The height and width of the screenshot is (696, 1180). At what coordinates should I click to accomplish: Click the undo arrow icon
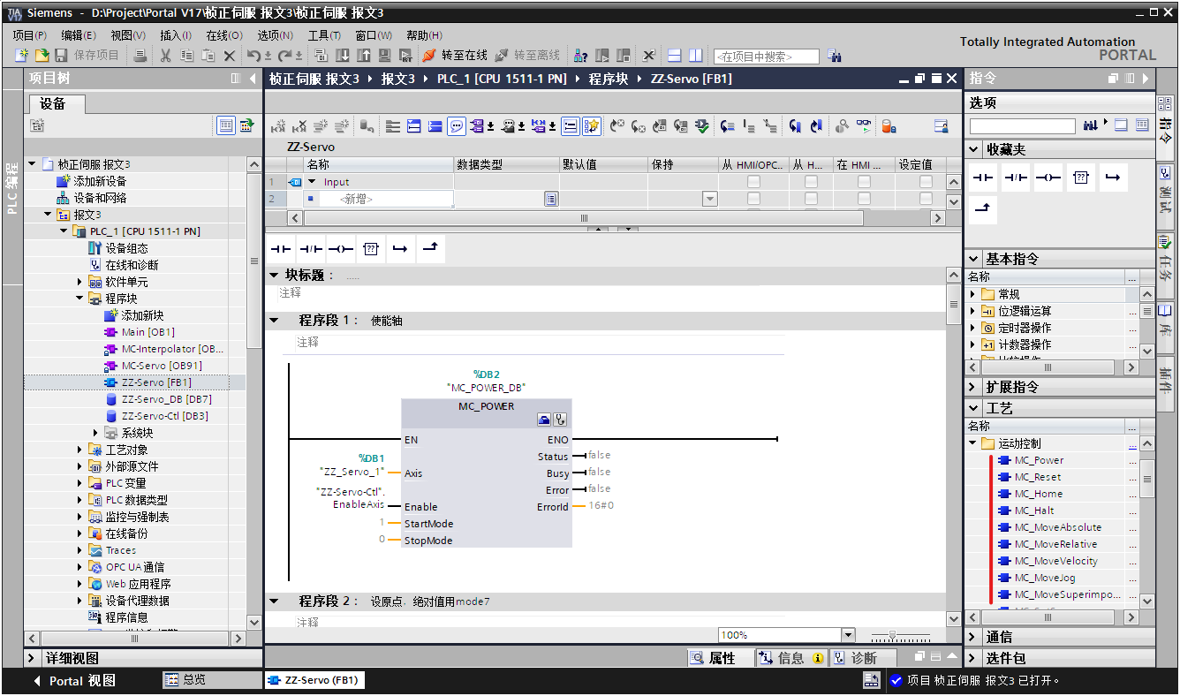tap(253, 56)
